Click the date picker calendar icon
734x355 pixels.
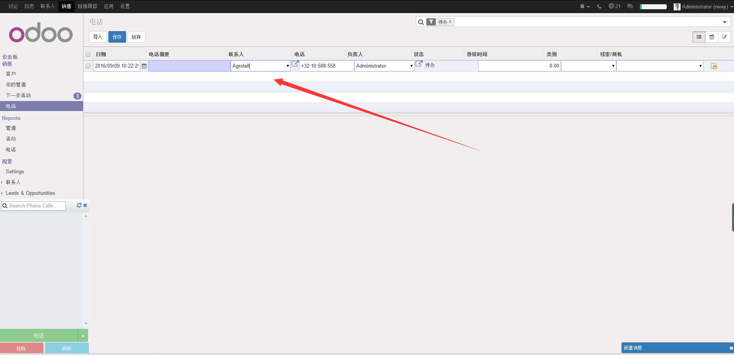pos(144,66)
